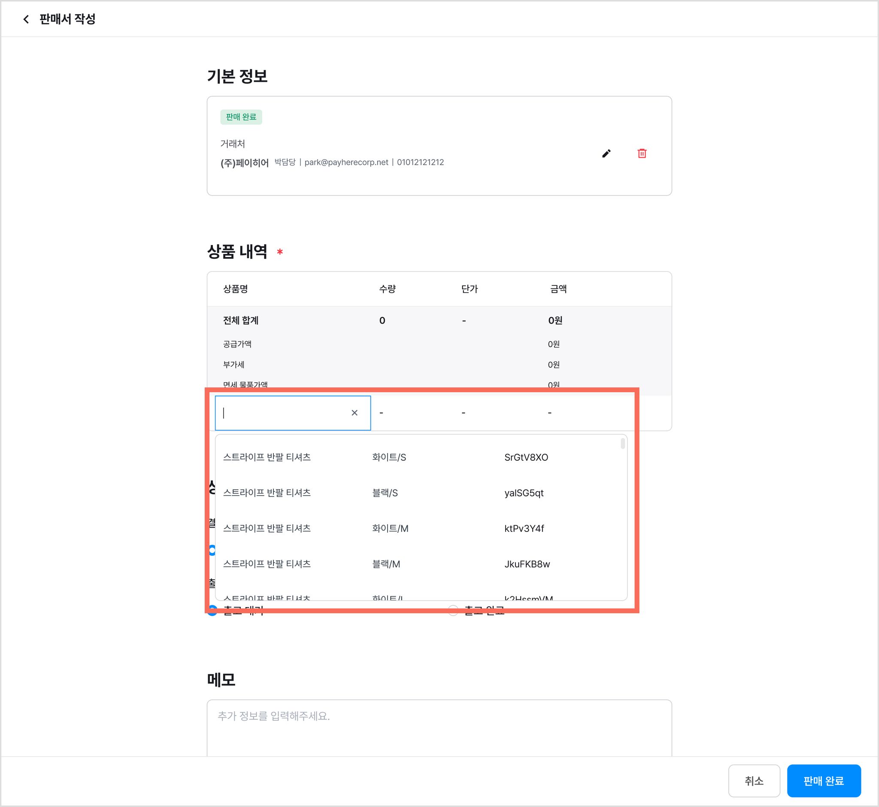Image resolution: width=879 pixels, height=807 pixels.
Task: Click the 전체 합계 row label
Action: point(241,320)
